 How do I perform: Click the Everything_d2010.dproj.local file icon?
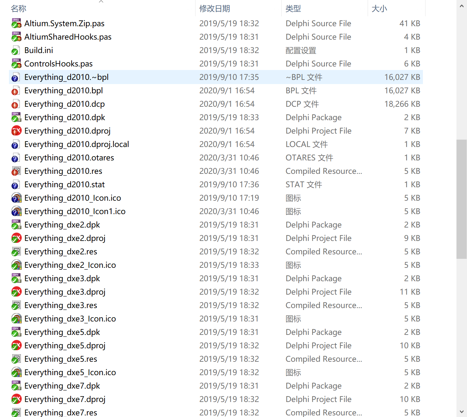point(15,144)
